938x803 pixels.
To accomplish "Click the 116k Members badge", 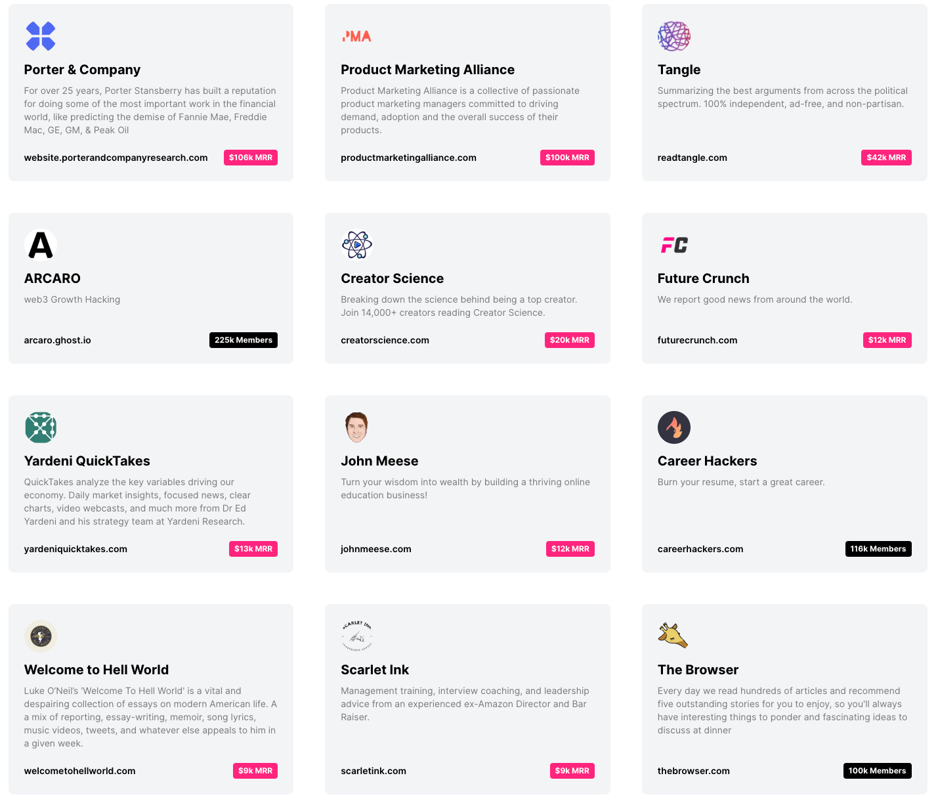I will coord(878,549).
